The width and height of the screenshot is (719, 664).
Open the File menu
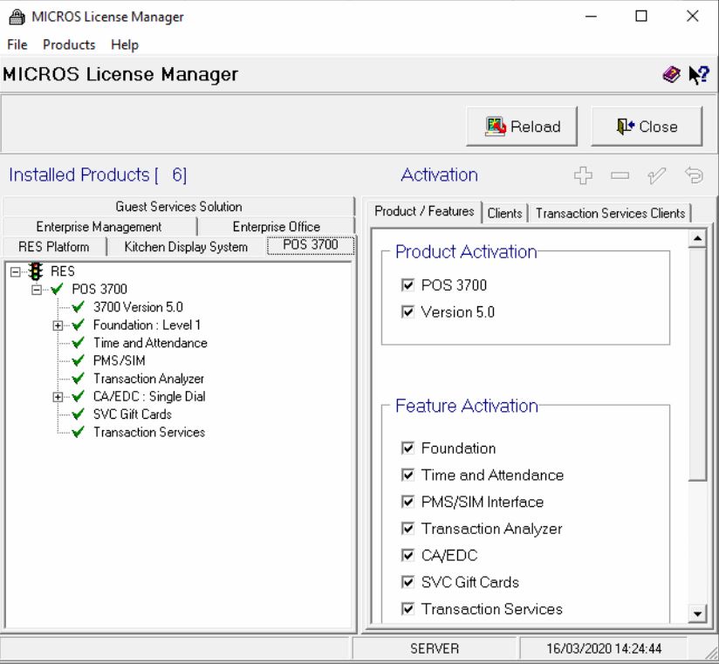17,45
